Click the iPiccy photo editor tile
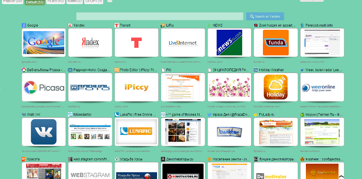Viewport: 362px width, 179px height. 137,87
